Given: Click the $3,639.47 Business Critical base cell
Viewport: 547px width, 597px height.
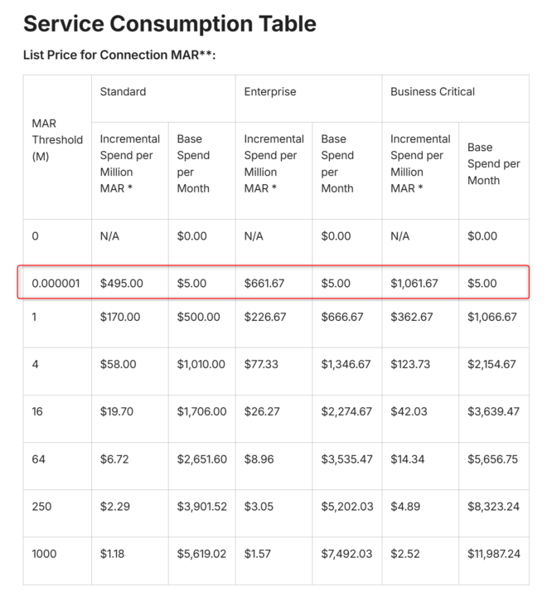Looking at the screenshot, I should [x=493, y=410].
